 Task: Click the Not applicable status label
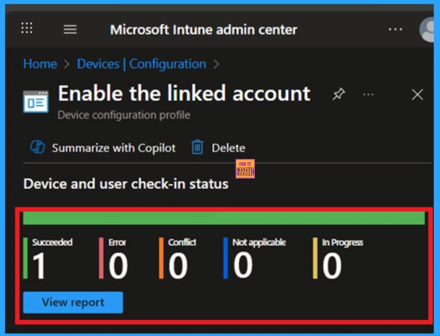pyautogui.click(x=259, y=242)
